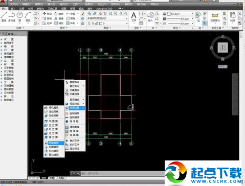
Task: Select the Line (直线) drawing tool
Action: (4, 16)
